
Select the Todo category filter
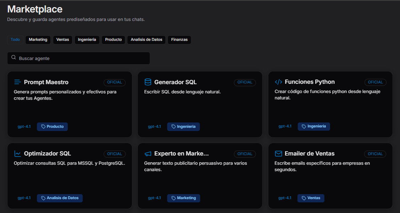point(15,40)
